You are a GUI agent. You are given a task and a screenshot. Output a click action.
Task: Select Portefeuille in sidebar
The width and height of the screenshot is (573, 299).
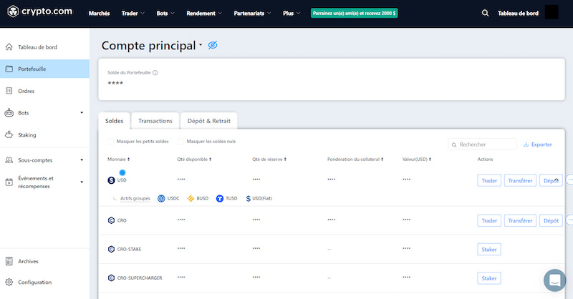(x=44, y=69)
